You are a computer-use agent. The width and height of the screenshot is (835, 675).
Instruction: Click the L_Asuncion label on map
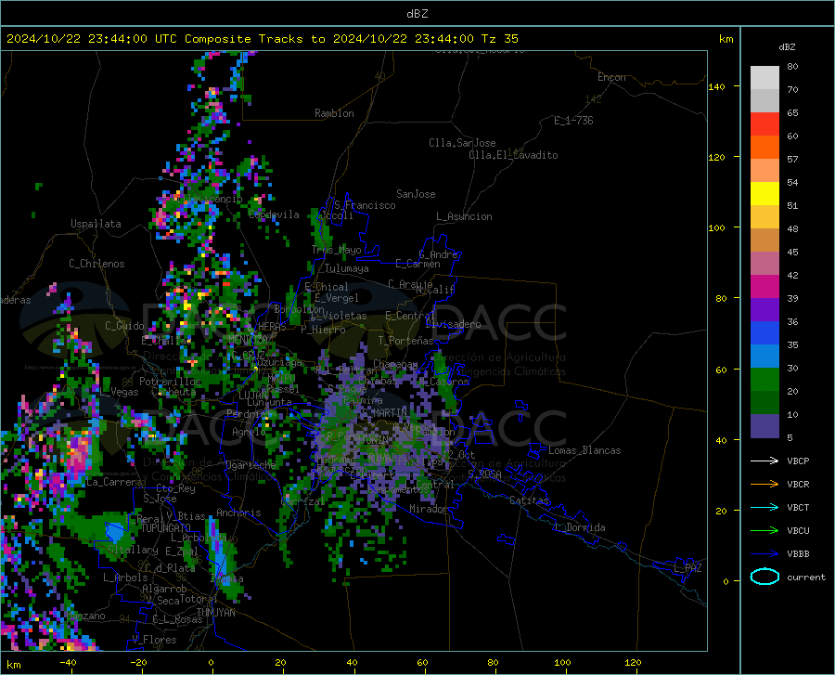point(464,216)
